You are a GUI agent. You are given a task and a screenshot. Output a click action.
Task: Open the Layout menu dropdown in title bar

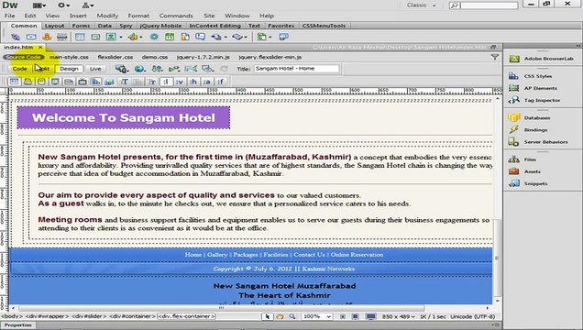click(39, 5)
